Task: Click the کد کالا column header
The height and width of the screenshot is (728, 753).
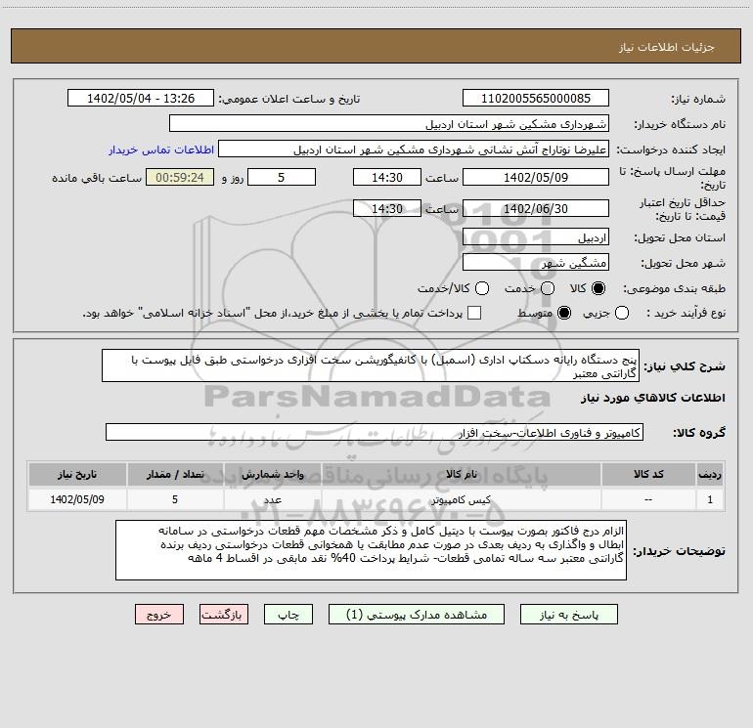Action: click(648, 474)
